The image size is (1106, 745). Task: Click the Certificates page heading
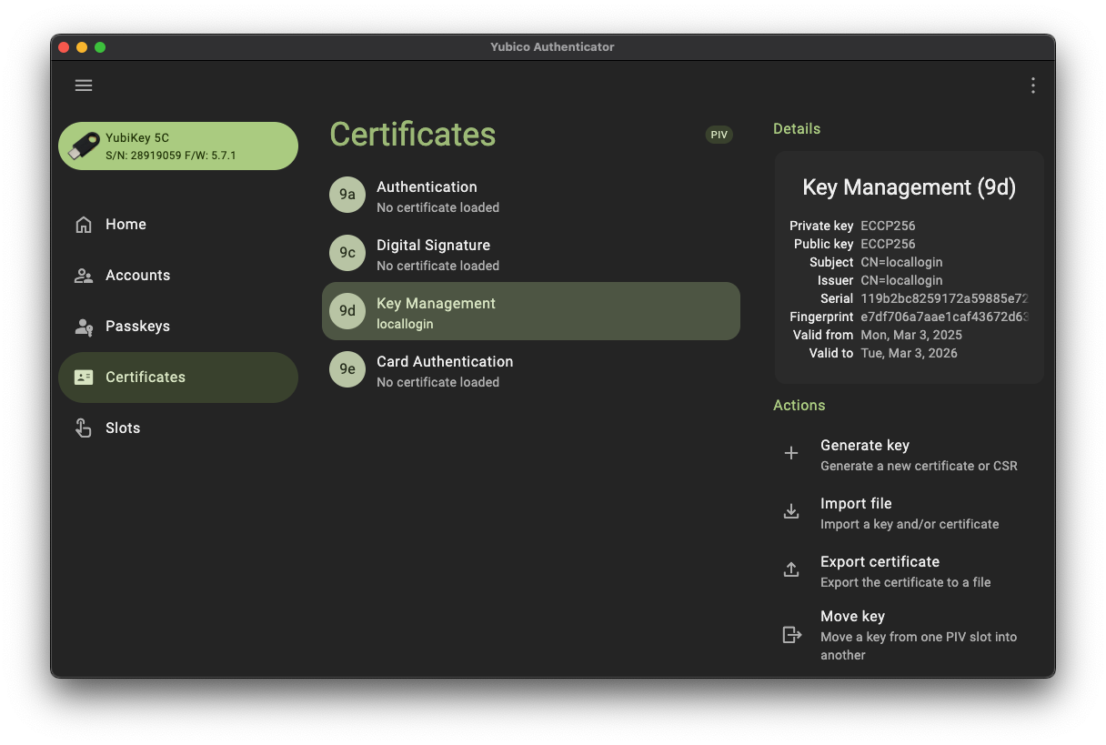tap(412, 135)
